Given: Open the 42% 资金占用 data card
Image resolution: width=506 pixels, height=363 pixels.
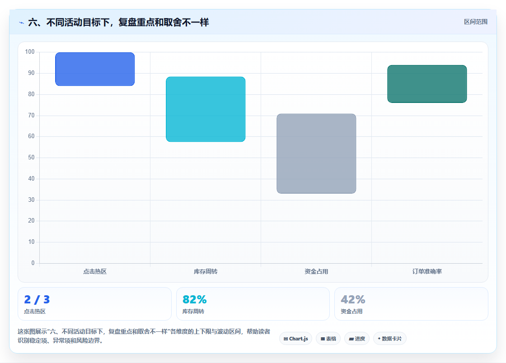Looking at the screenshot, I should click(x=411, y=304).
